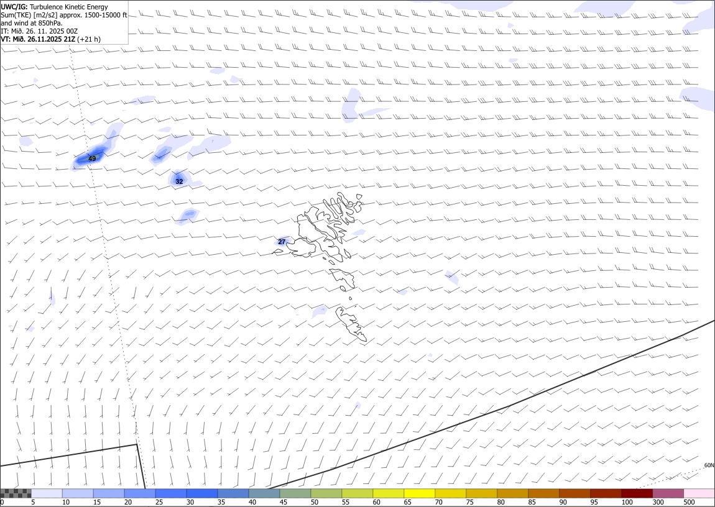Click the 'IT: Mið. 26. 11. 2025 00Z' line
The image size is (715, 507).
coord(39,31)
